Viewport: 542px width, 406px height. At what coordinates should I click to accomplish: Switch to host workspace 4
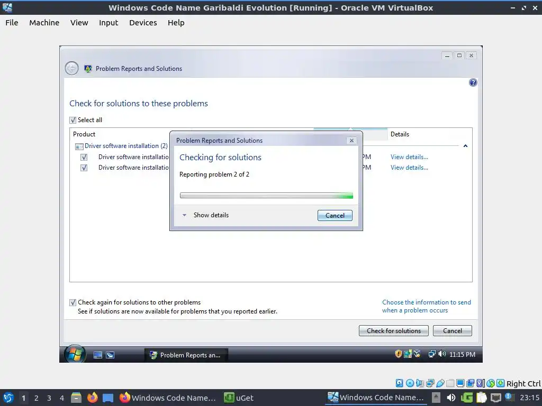click(62, 398)
